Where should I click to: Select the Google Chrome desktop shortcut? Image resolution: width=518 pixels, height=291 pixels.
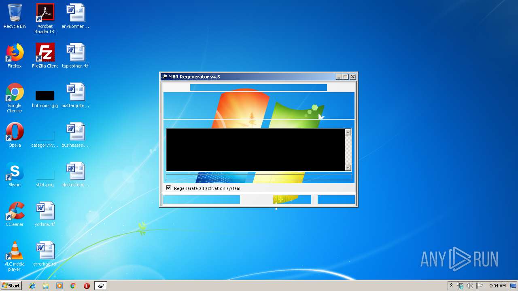[15, 97]
